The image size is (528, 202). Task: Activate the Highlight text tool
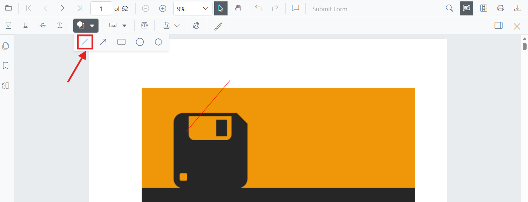tap(8, 25)
